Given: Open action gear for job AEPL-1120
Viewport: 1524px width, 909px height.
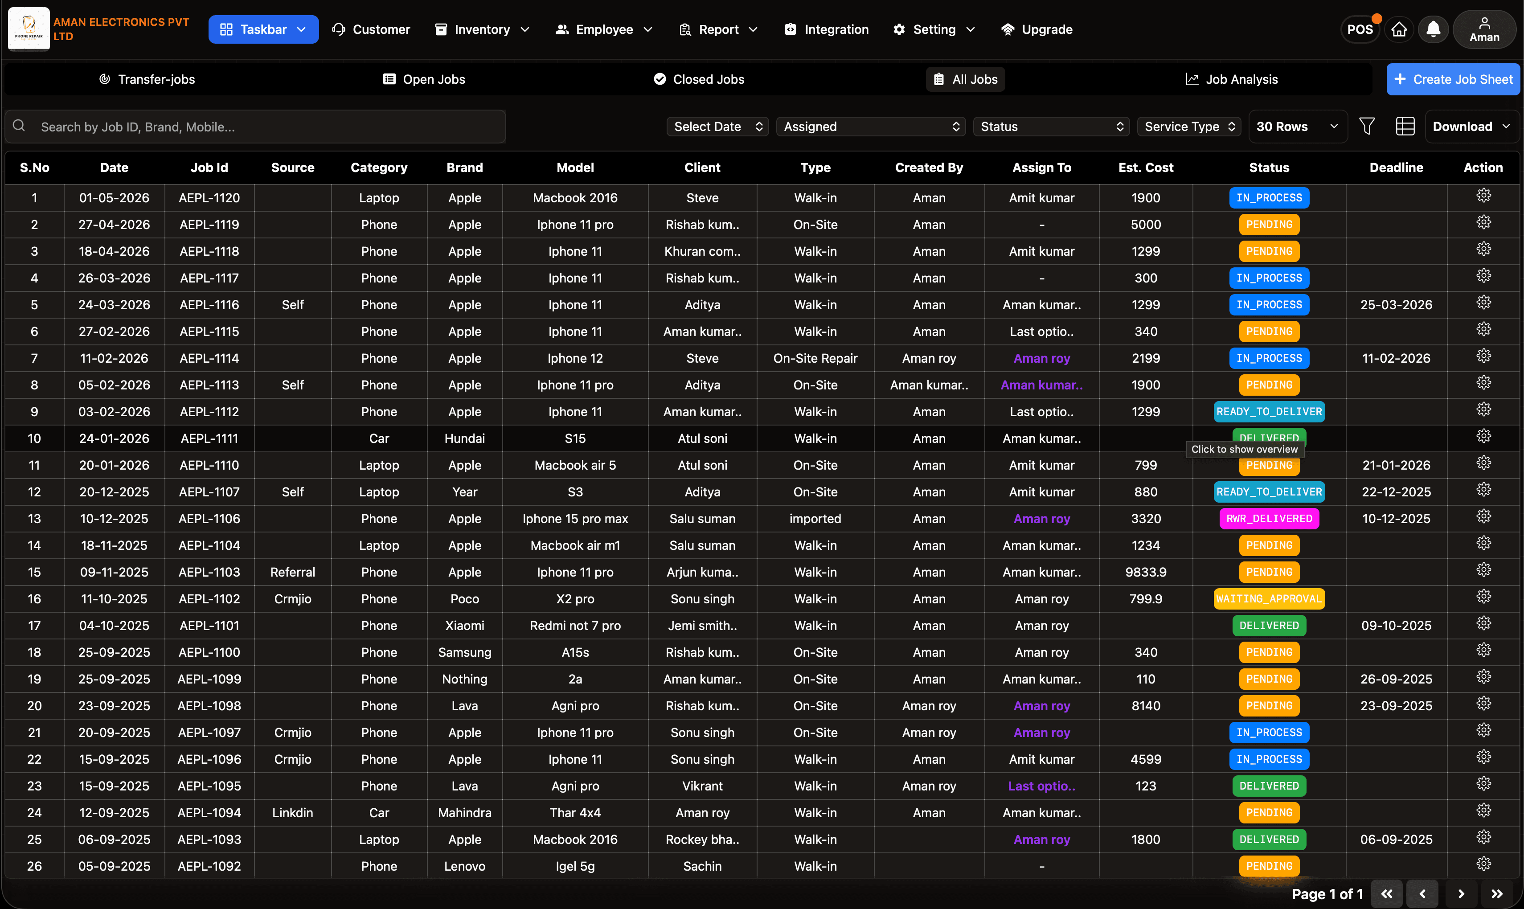Looking at the screenshot, I should pyautogui.click(x=1483, y=196).
